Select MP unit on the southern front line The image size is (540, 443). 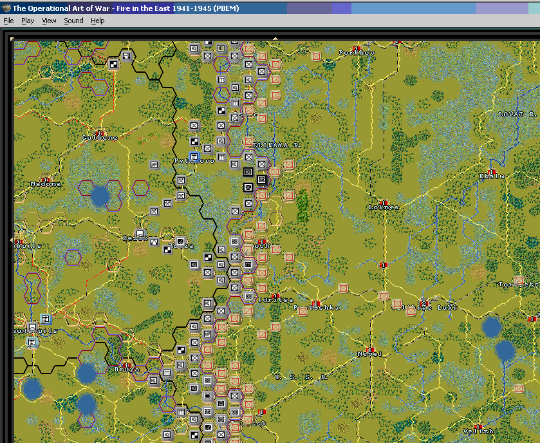point(208,334)
